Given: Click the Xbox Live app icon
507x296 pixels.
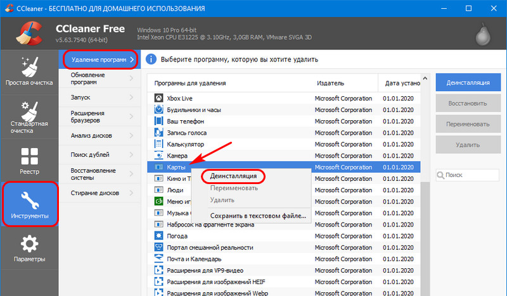Looking at the screenshot, I should [x=158, y=98].
